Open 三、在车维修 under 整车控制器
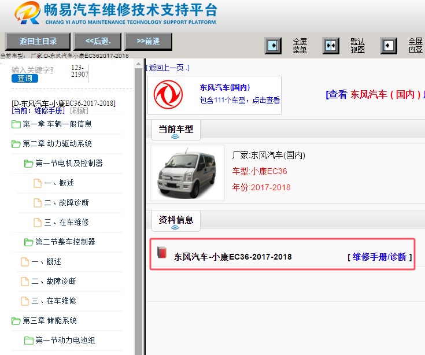The image size is (425, 355). [54, 301]
